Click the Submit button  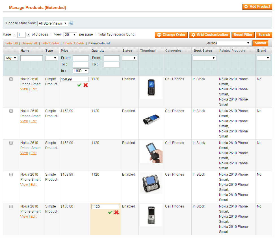coord(260,43)
